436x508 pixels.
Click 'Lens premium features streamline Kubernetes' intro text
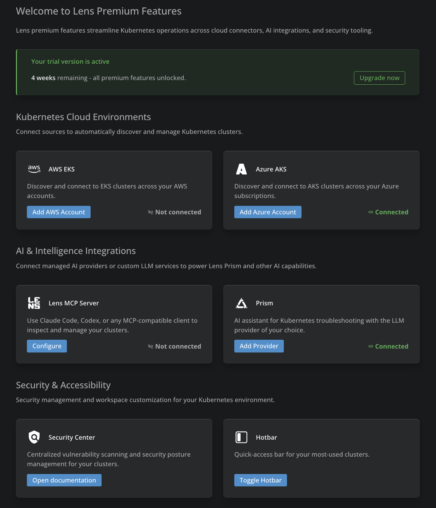[194, 30]
